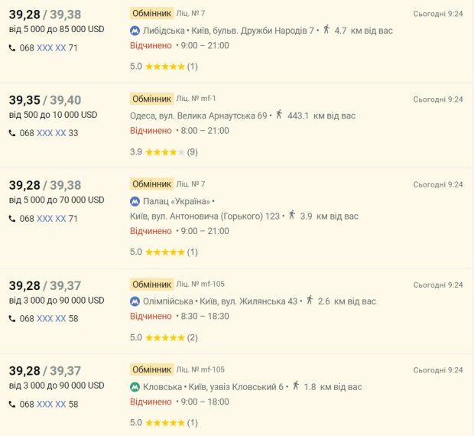Click the Обмінник tag with license mf-1

(151, 99)
